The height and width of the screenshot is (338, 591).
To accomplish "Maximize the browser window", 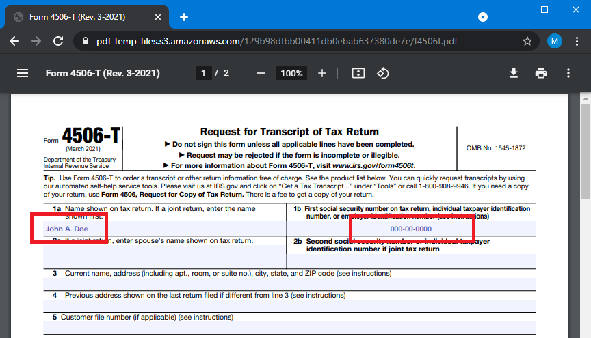I will coord(544,10).
